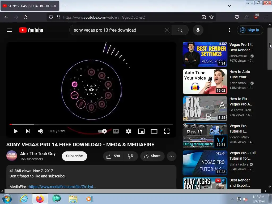Open the YouTube guide hamburger menu
Viewport: 272px width, 204px height.
tap(10, 30)
